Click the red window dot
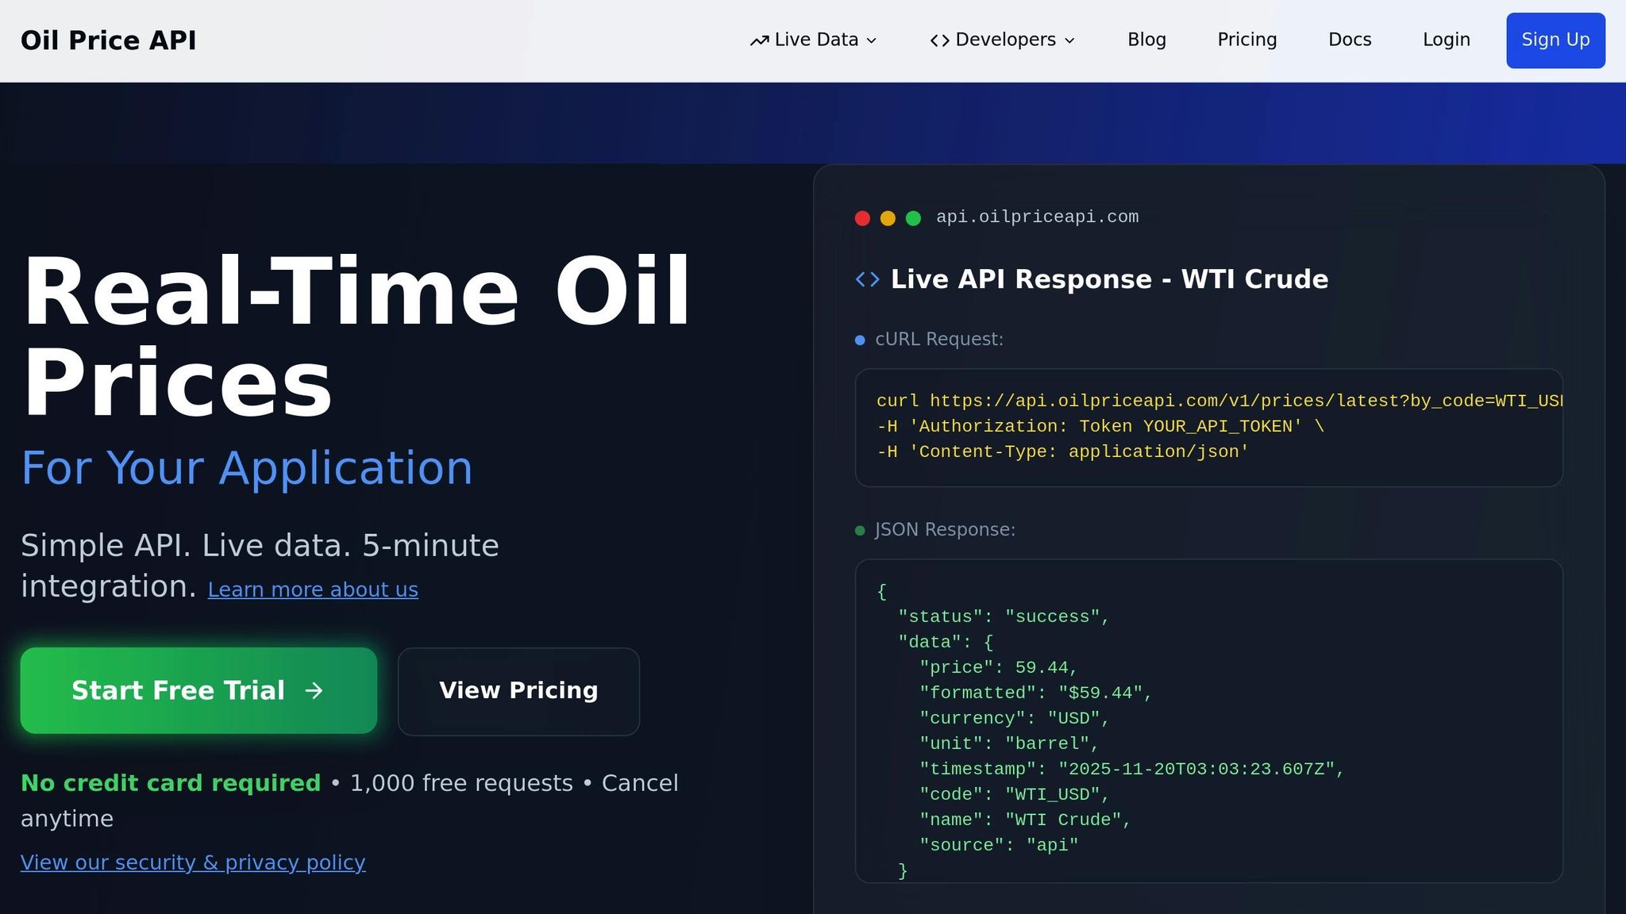1626x914 pixels. [862, 218]
